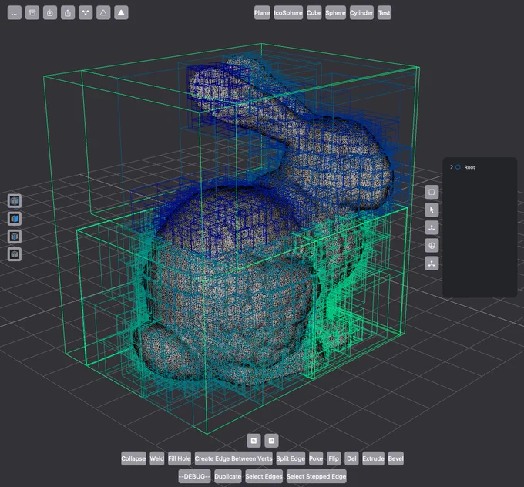The image size is (524, 487).
Task: Select the solid filled triangle icon
Action: click(121, 13)
